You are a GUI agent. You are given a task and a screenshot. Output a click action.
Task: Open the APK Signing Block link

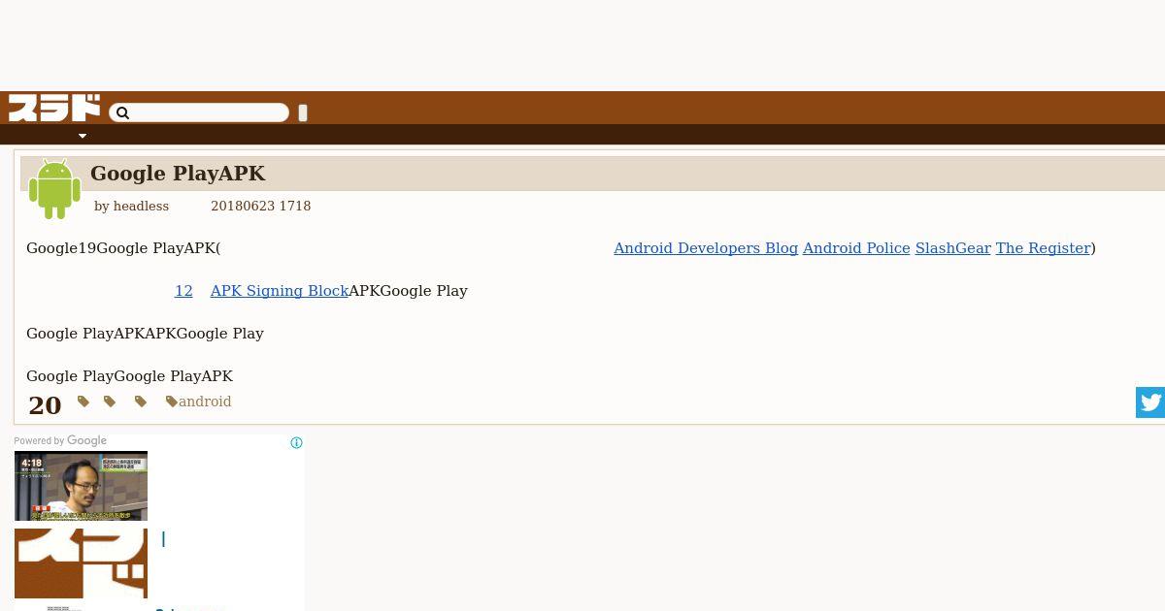[280, 291]
